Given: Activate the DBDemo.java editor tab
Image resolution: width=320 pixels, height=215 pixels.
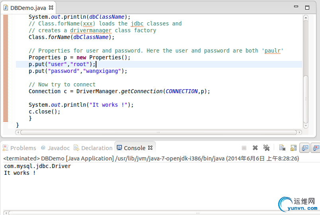Looking at the screenshot, I should [28, 8].
